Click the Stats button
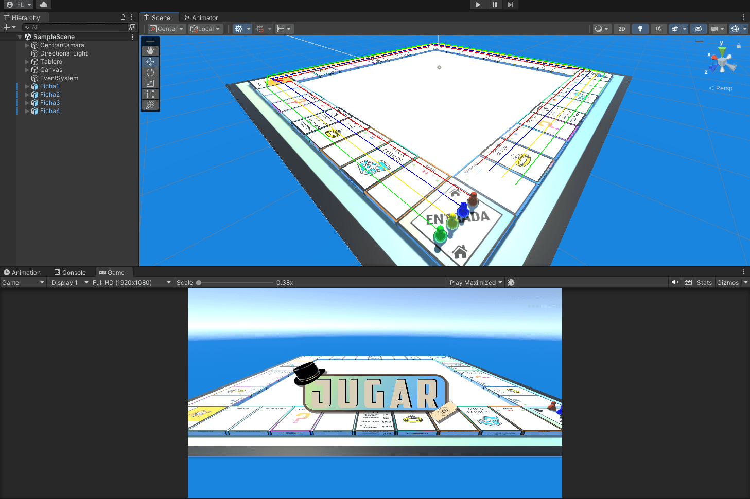 tap(704, 283)
